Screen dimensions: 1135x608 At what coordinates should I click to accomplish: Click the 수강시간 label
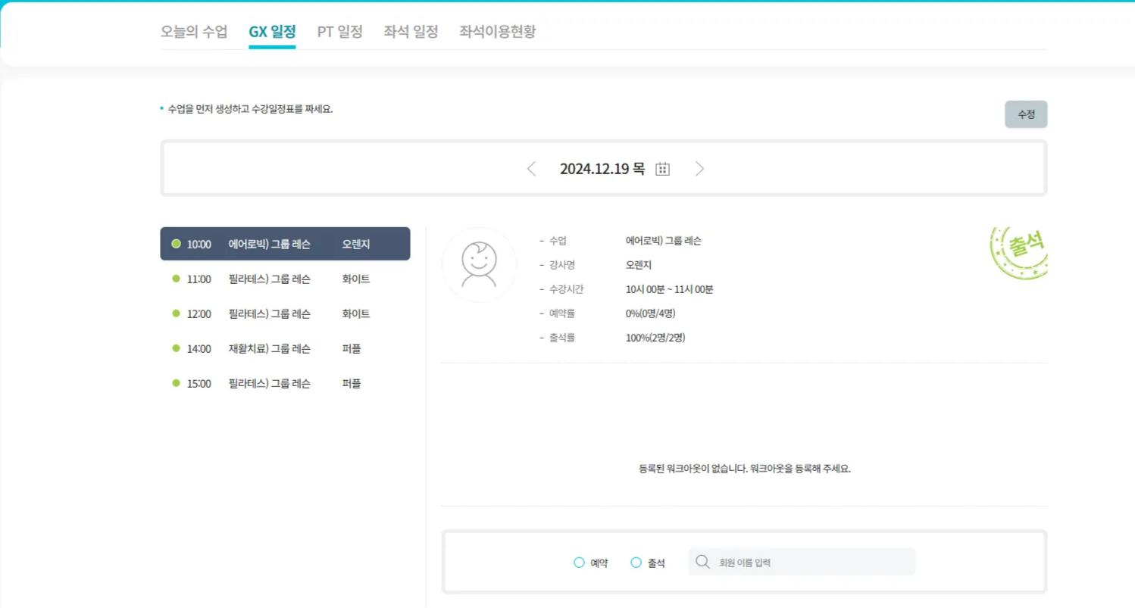[566, 289]
